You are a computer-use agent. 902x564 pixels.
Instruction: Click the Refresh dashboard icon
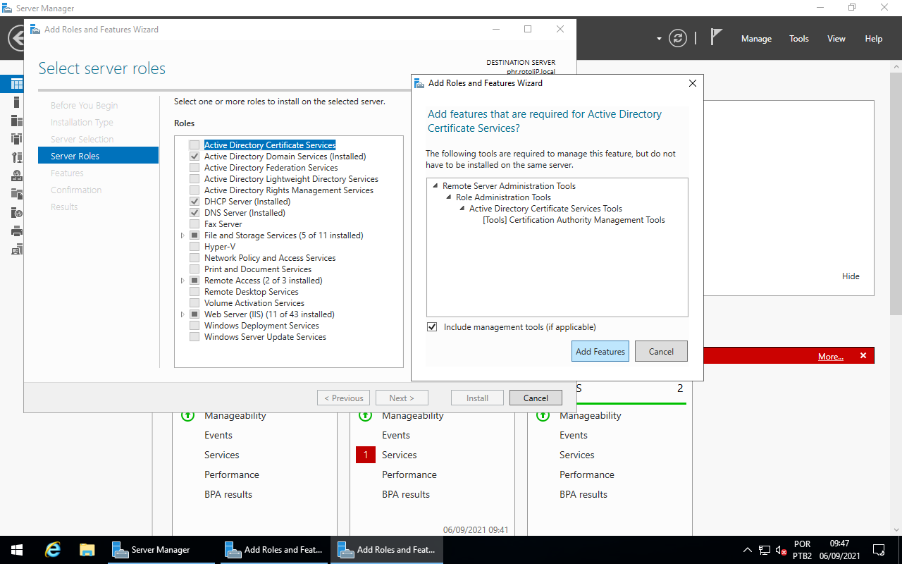[x=677, y=38]
